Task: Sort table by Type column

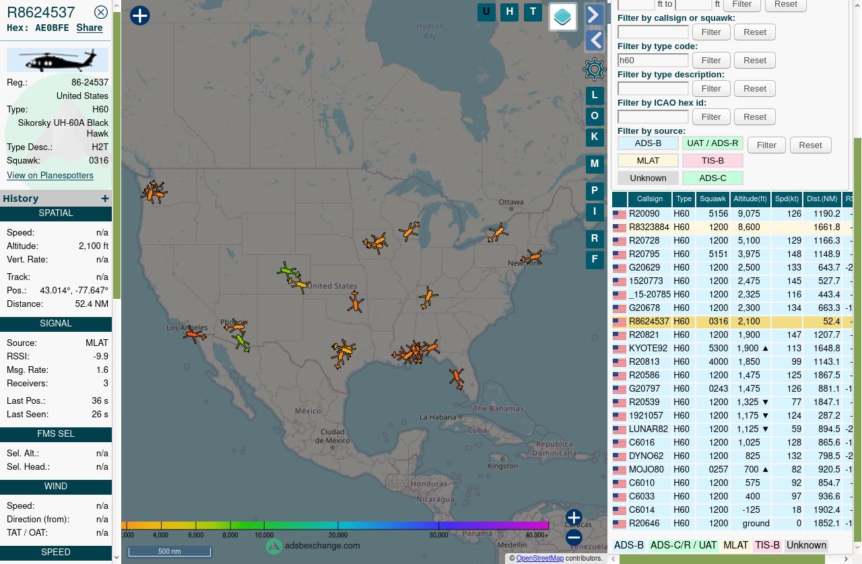Action: click(684, 199)
